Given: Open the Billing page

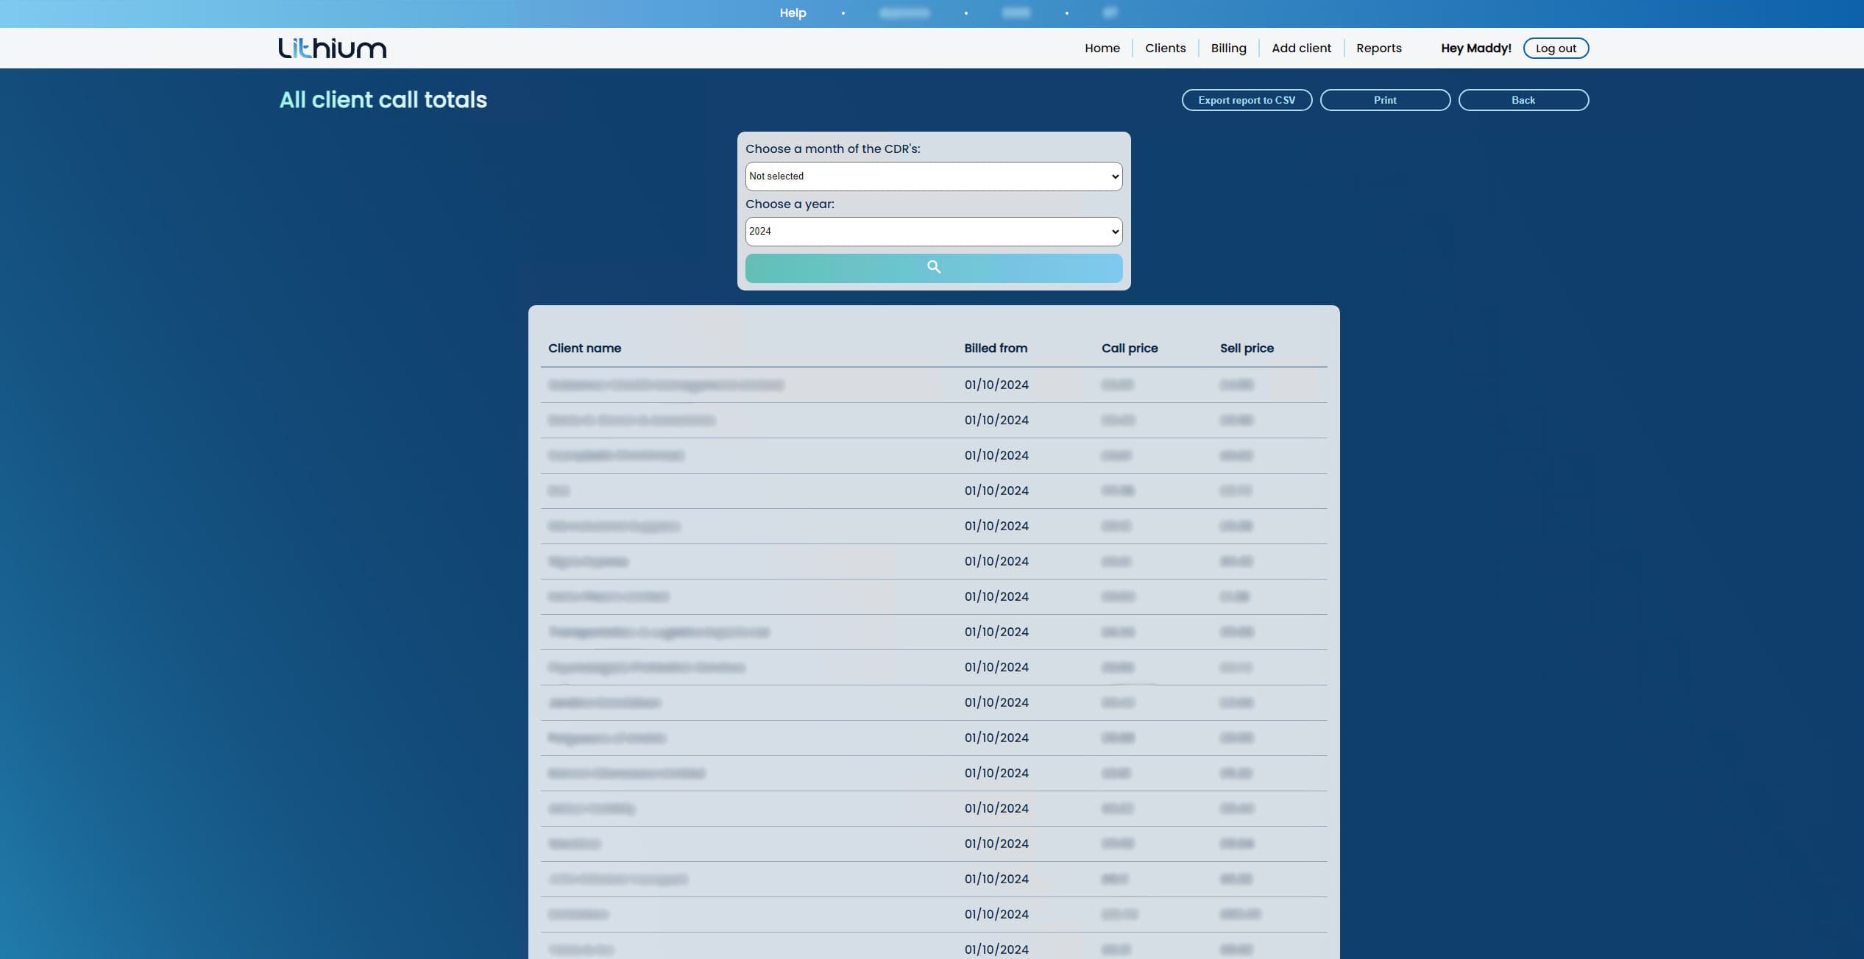Looking at the screenshot, I should coord(1228,49).
